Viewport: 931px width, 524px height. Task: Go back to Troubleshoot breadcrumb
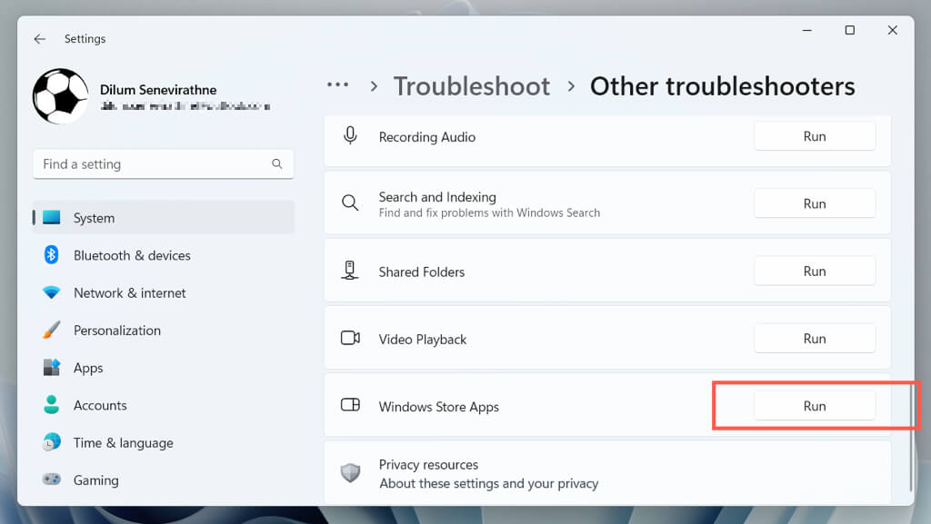471,86
